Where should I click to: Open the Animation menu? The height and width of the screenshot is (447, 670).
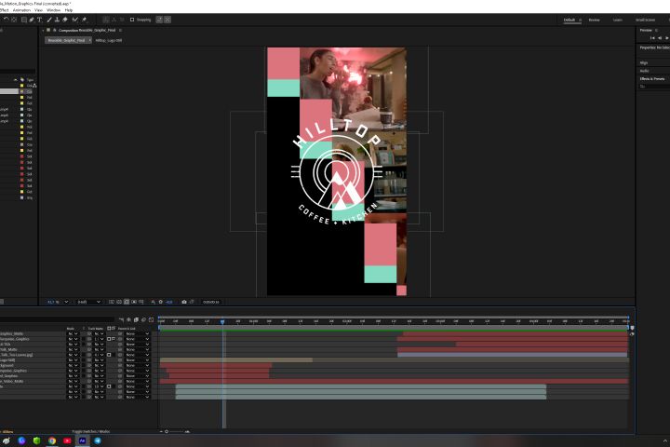tap(21, 10)
